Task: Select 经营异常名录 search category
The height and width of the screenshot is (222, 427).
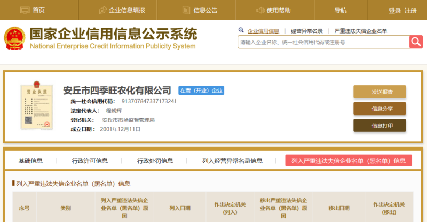Action: click(306, 31)
